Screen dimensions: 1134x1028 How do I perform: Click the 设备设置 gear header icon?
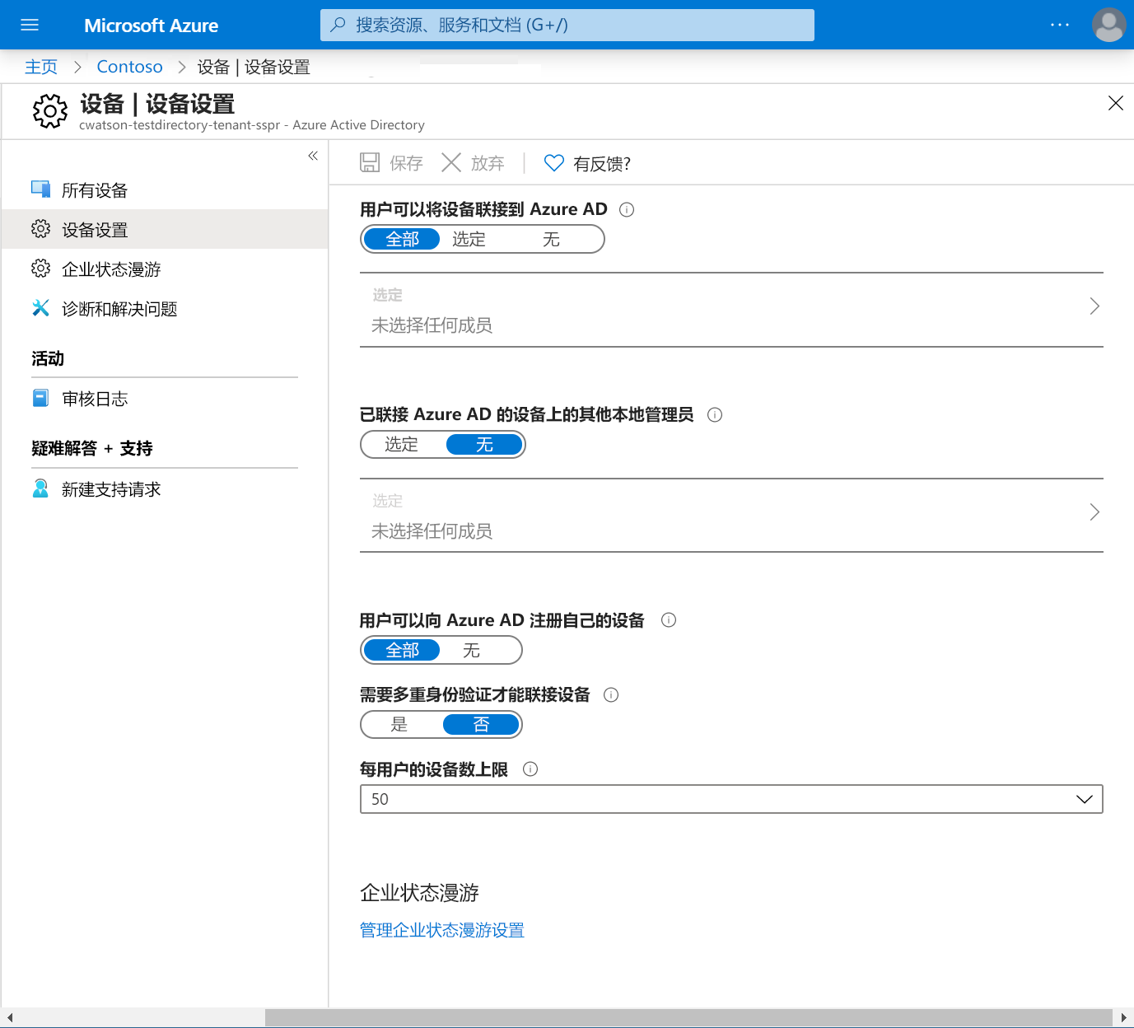pyautogui.click(x=50, y=110)
